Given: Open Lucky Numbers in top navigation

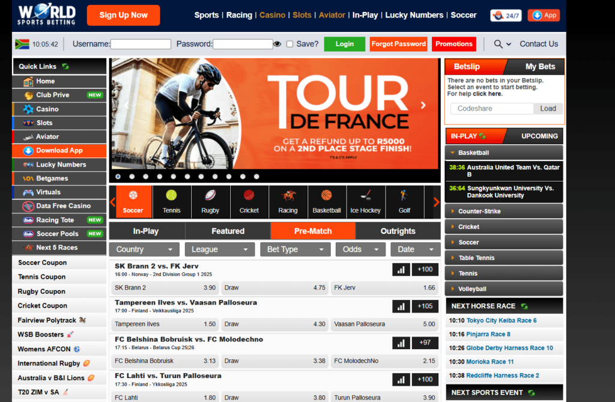Looking at the screenshot, I should click(414, 15).
